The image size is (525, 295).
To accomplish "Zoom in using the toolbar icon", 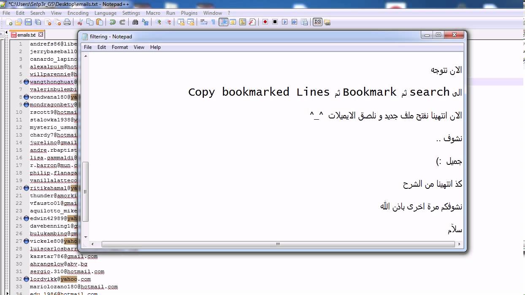I will point(159,22).
